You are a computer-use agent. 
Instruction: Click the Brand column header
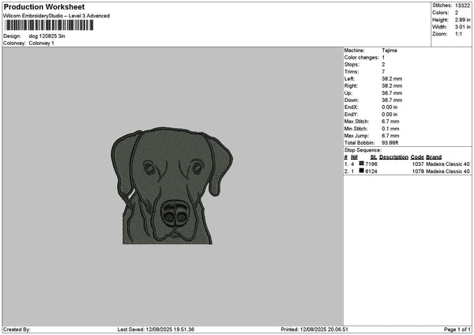pyautogui.click(x=434, y=157)
